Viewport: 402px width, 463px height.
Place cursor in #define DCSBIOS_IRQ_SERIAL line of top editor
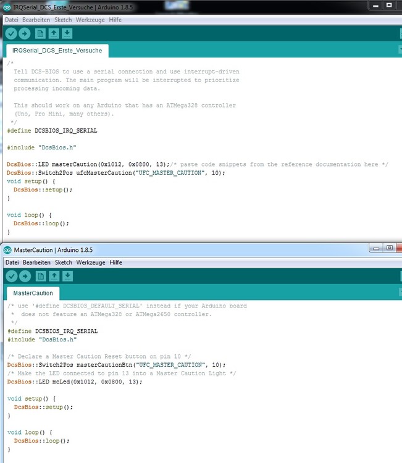point(52,130)
